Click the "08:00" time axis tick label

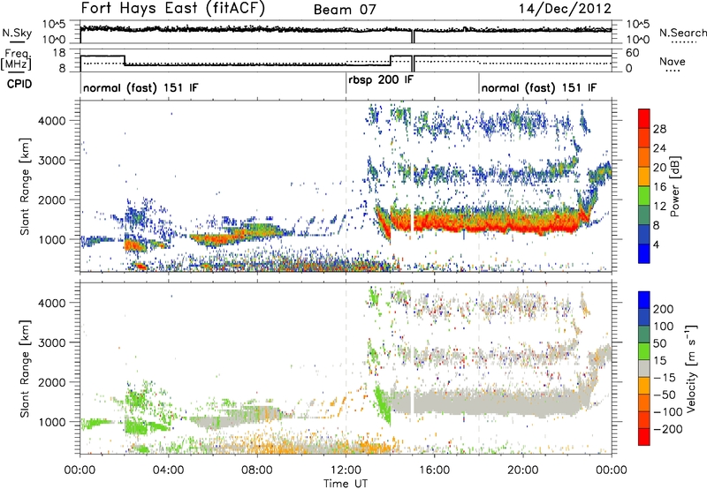pos(257,470)
